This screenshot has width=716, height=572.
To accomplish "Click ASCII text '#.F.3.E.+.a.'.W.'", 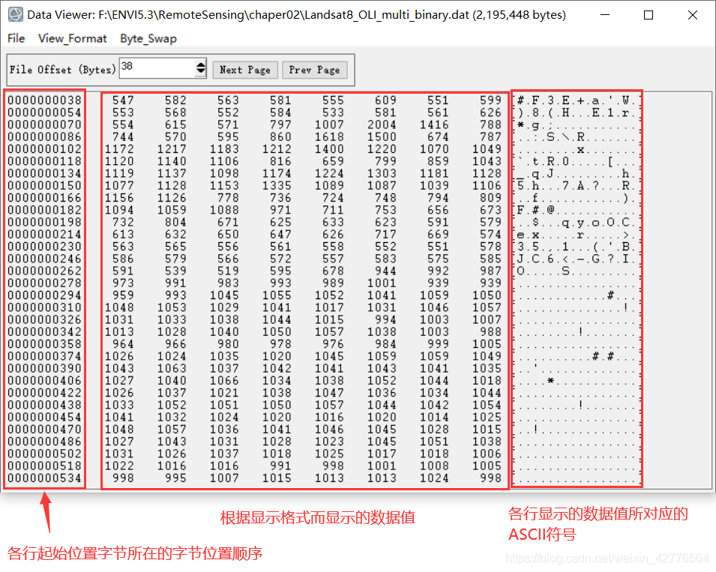I will [577, 100].
